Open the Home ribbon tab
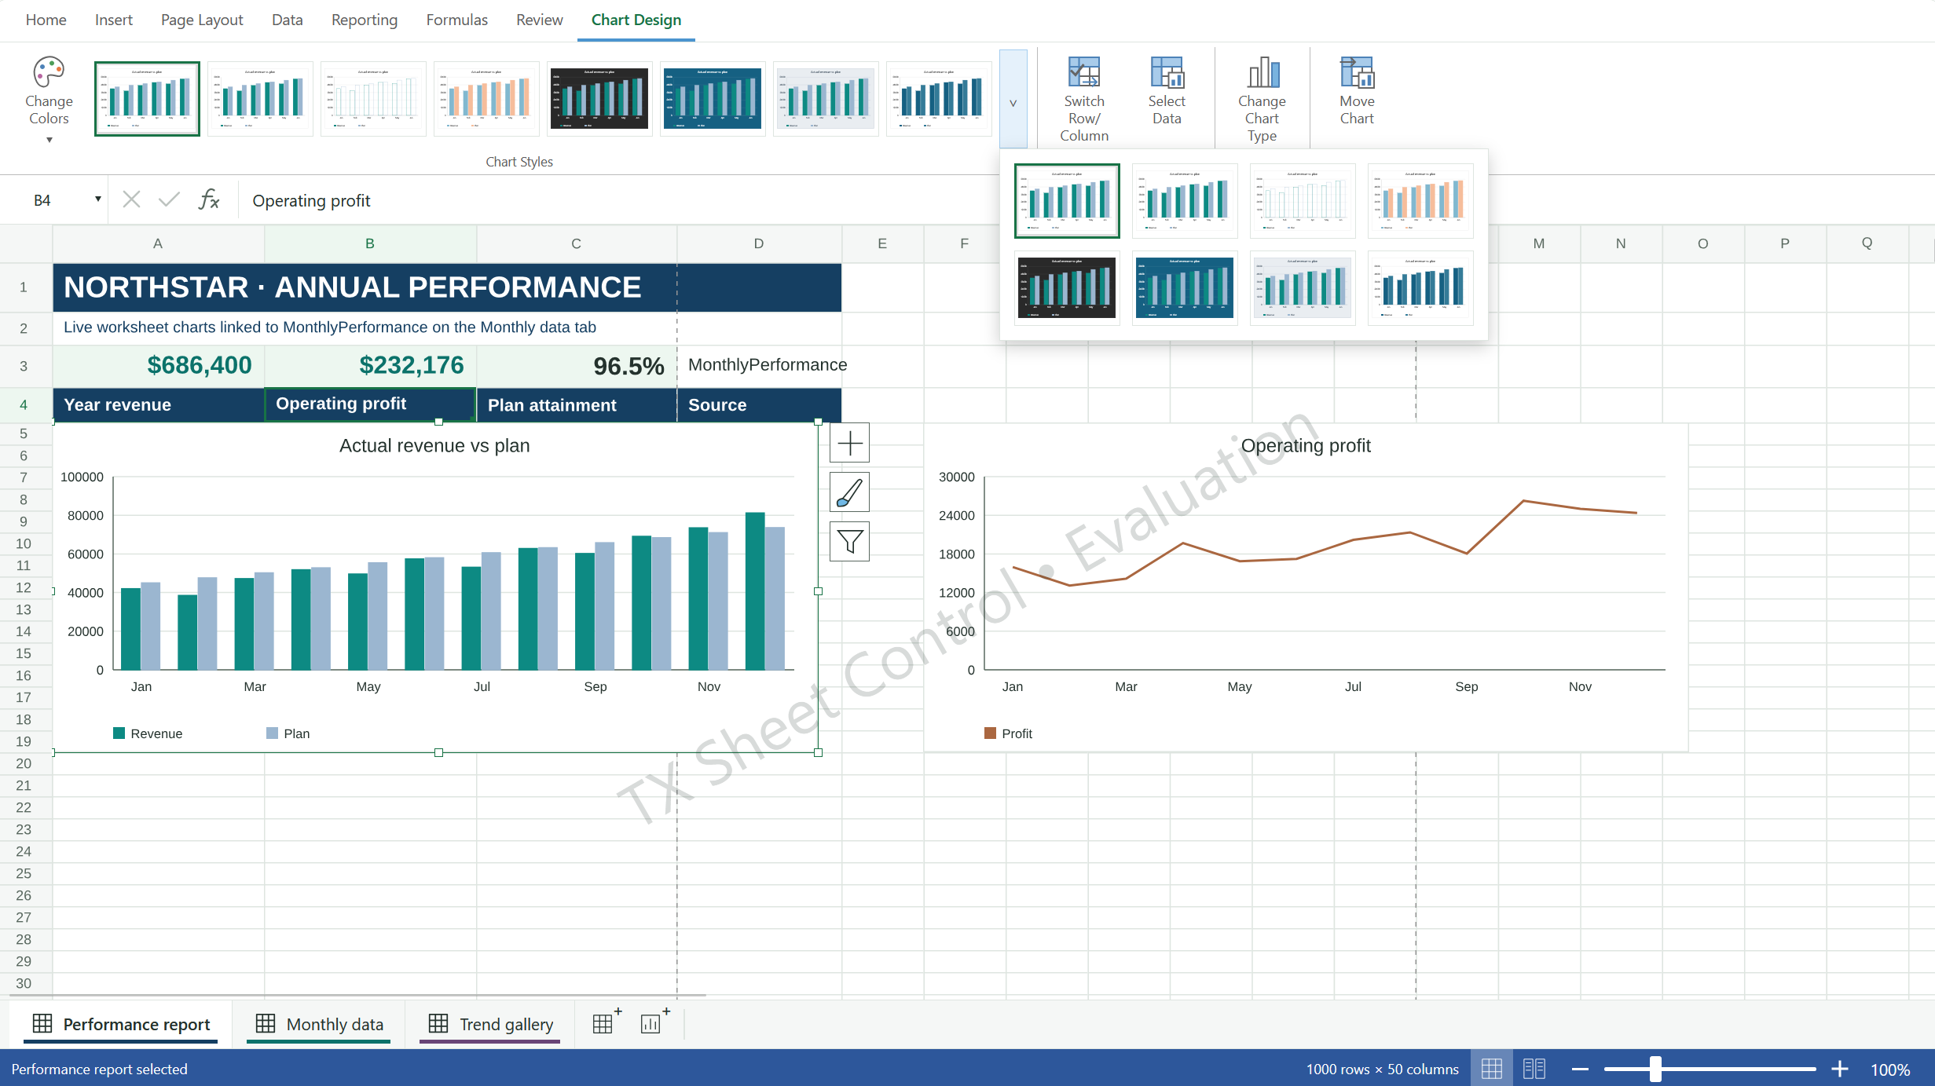Image resolution: width=1935 pixels, height=1086 pixels. [x=46, y=20]
